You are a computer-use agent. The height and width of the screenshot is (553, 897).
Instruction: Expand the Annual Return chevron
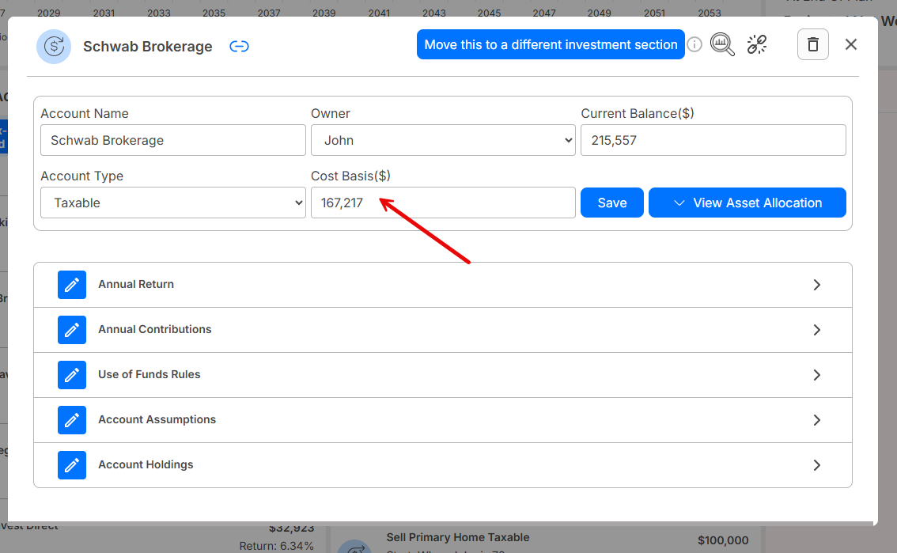[x=817, y=285]
